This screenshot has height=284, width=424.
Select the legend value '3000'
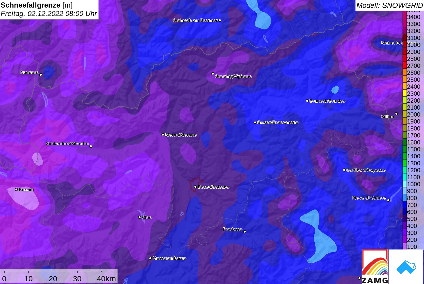point(413,45)
